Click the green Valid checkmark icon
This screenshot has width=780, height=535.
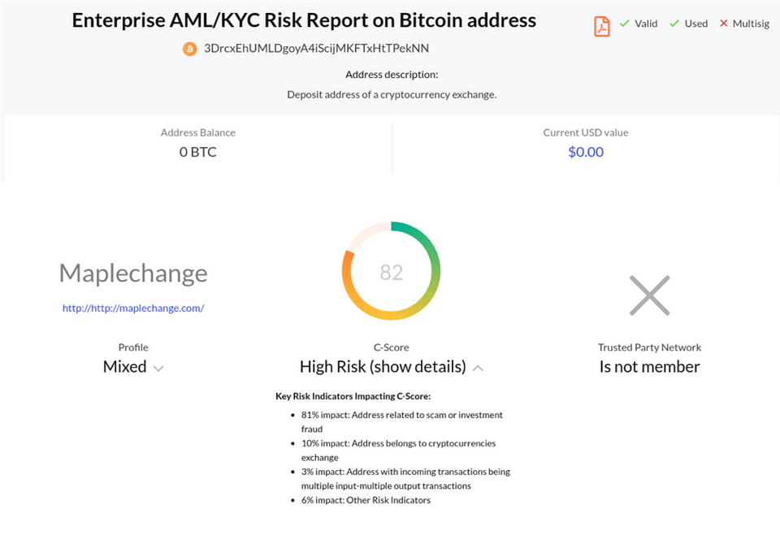tap(625, 24)
